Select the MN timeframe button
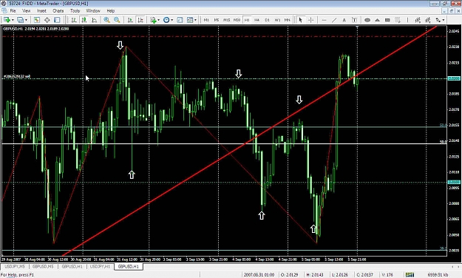462x278 pixels. click(288, 20)
